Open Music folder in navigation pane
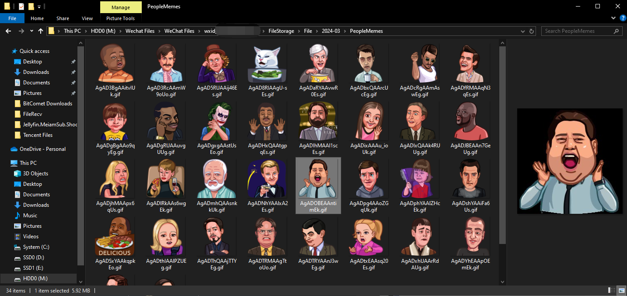Viewport: 627px width, 296px height. 30,216
